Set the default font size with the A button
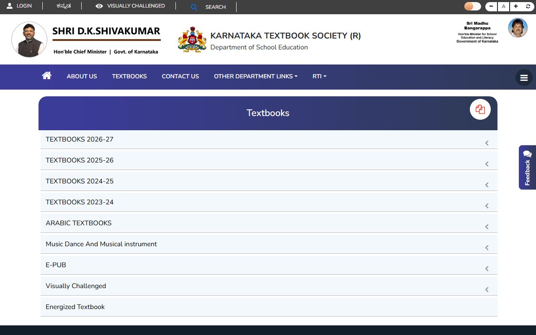The image size is (536, 335). (503, 7)
